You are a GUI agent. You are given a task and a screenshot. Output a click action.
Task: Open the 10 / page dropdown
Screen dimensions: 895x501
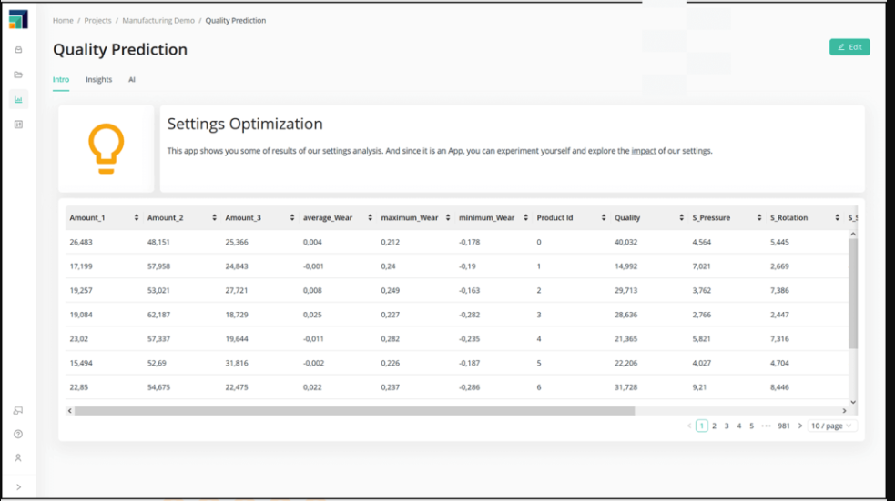[832, 426]
